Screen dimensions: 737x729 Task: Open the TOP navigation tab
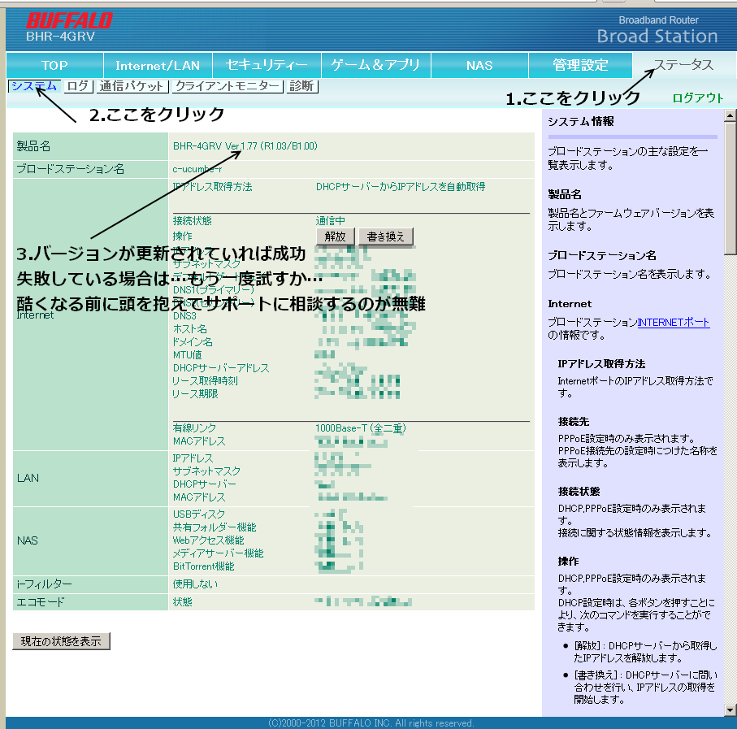54,65
